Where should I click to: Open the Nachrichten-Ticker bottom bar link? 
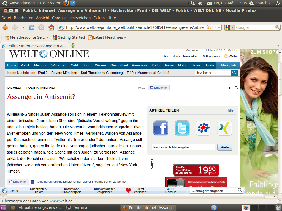point(39,191)
